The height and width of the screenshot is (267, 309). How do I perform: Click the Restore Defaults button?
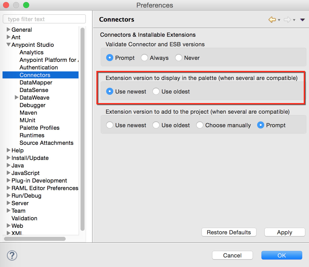click(x=229, y=232)
